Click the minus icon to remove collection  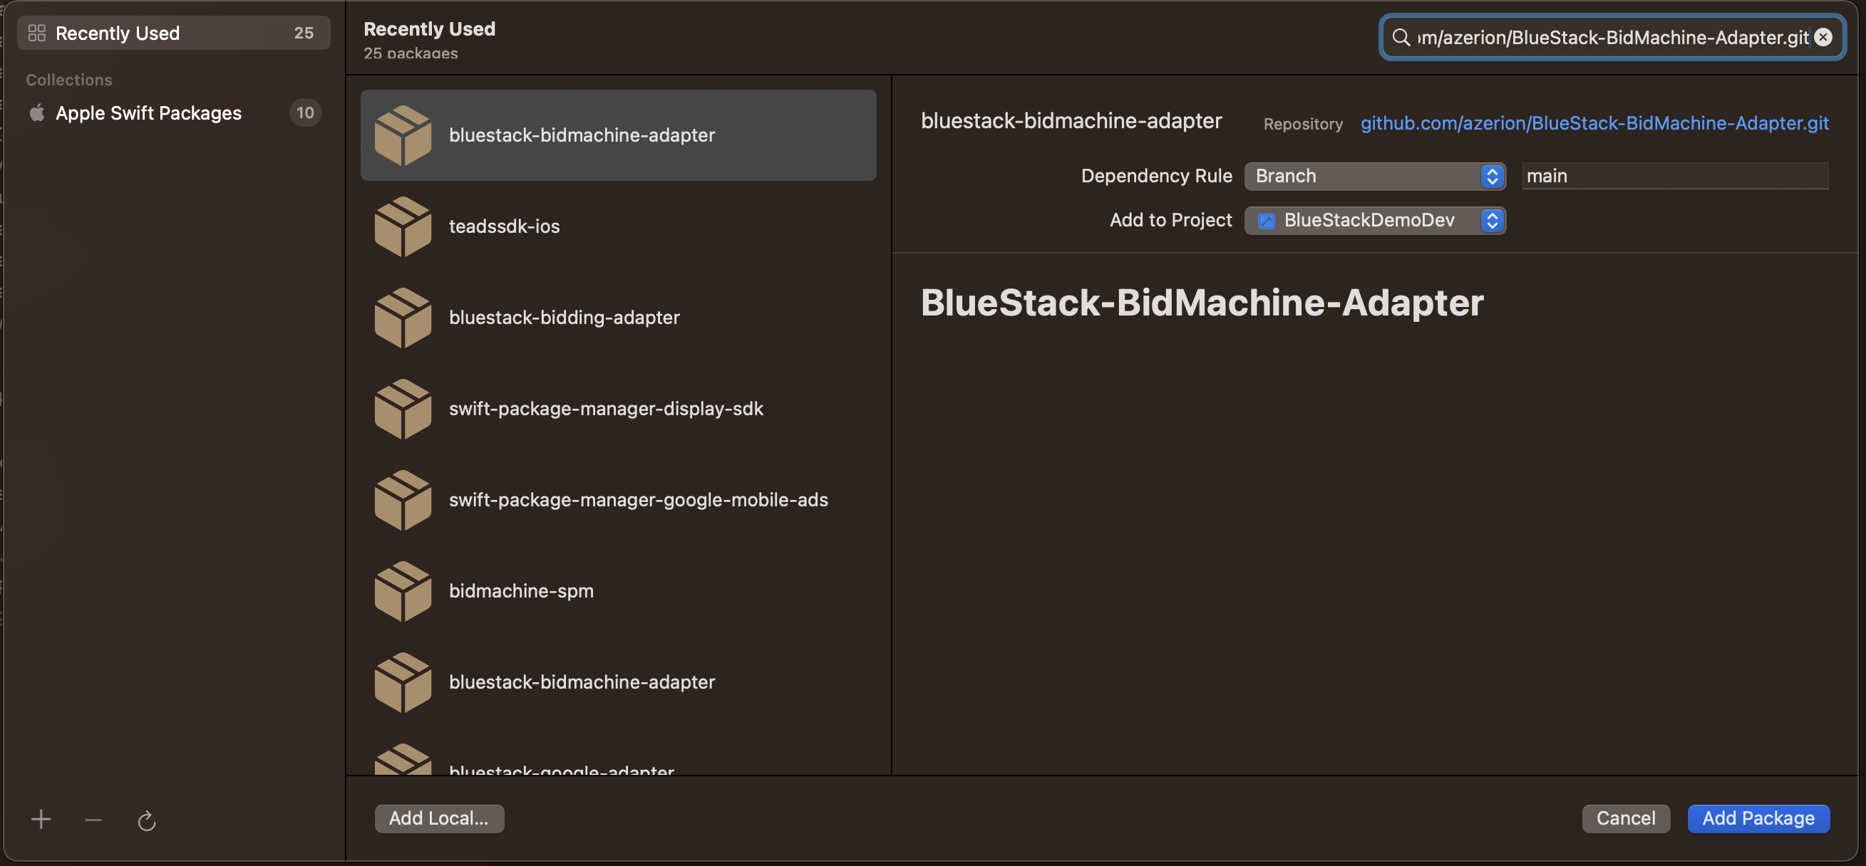coord(93,820)
